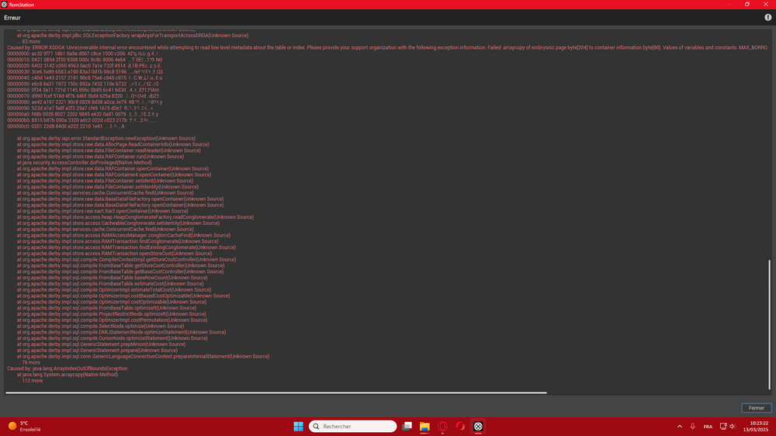Launch File Explorer from the taskbar
Viewport: 776px width, 436px height.
[x=424, y=426]
